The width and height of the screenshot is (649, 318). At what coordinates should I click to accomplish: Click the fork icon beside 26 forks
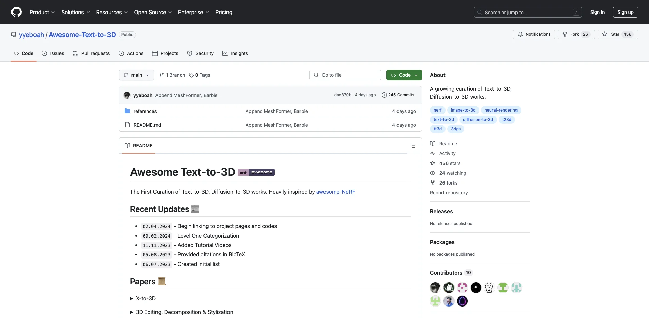coord(433,183)
